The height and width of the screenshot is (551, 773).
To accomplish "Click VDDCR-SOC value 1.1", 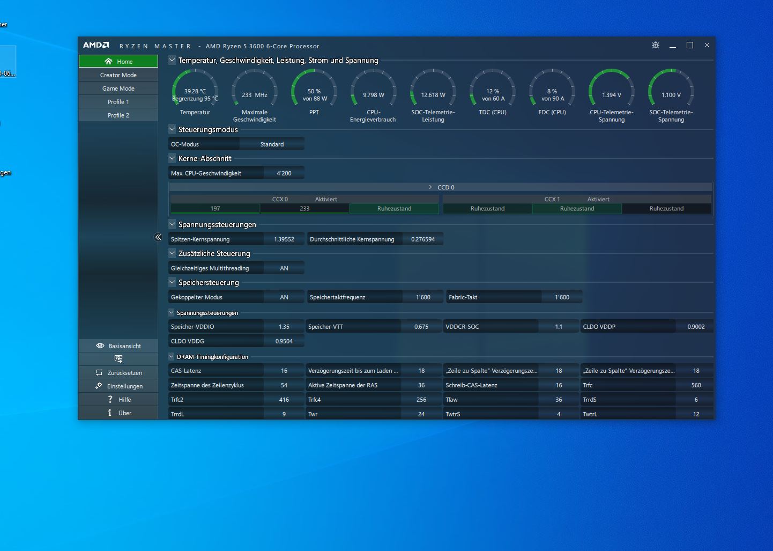I will pyautogui.click(x=559, y=327).
